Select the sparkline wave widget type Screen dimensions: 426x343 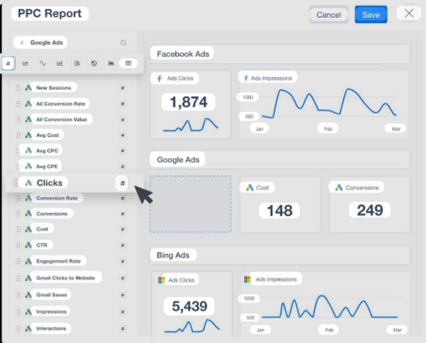(42, 63)
